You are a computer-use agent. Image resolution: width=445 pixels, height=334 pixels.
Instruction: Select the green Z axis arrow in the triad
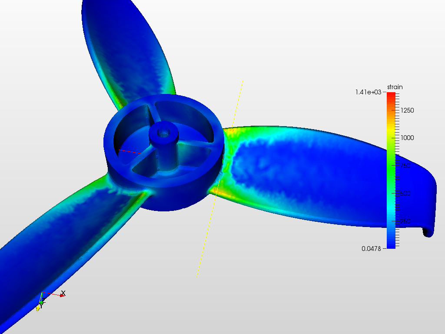(42, 302)
